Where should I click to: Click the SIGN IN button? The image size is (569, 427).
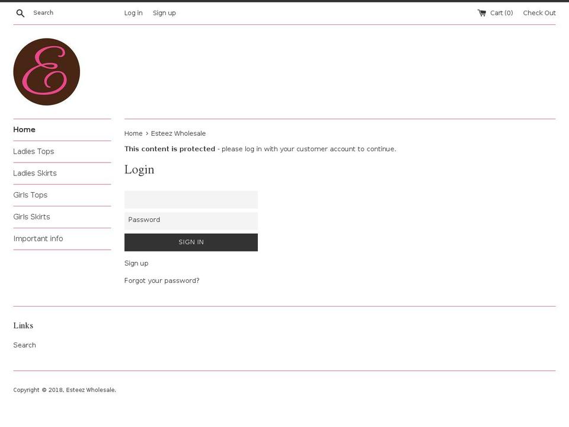[191, 242]
